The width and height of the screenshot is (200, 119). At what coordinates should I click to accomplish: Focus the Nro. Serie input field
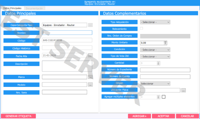coord(65,92)
